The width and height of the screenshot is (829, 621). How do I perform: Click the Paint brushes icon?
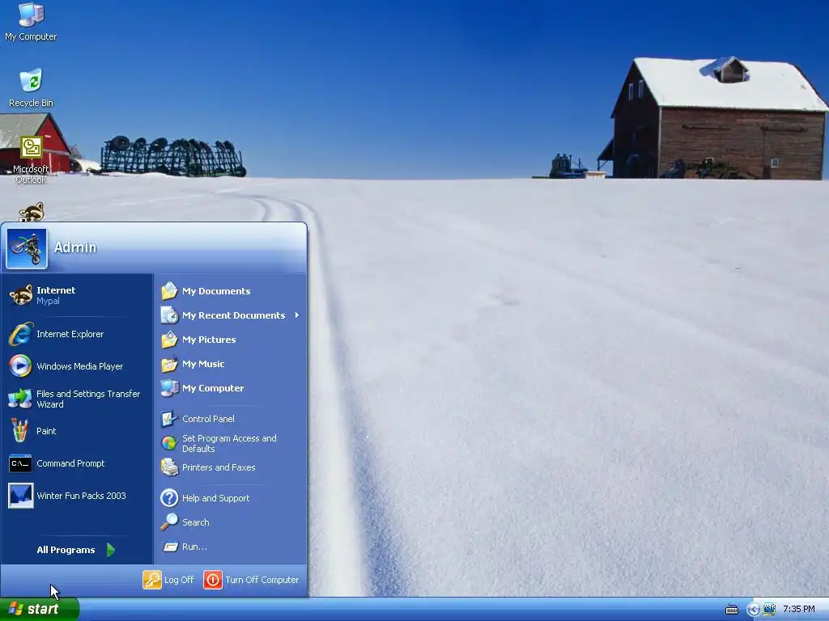coord(20,431)
